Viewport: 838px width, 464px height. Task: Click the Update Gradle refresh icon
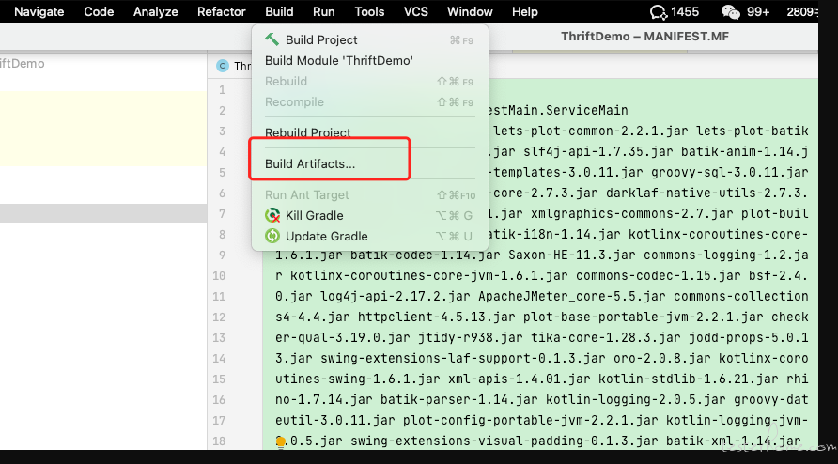coord(272,236)
